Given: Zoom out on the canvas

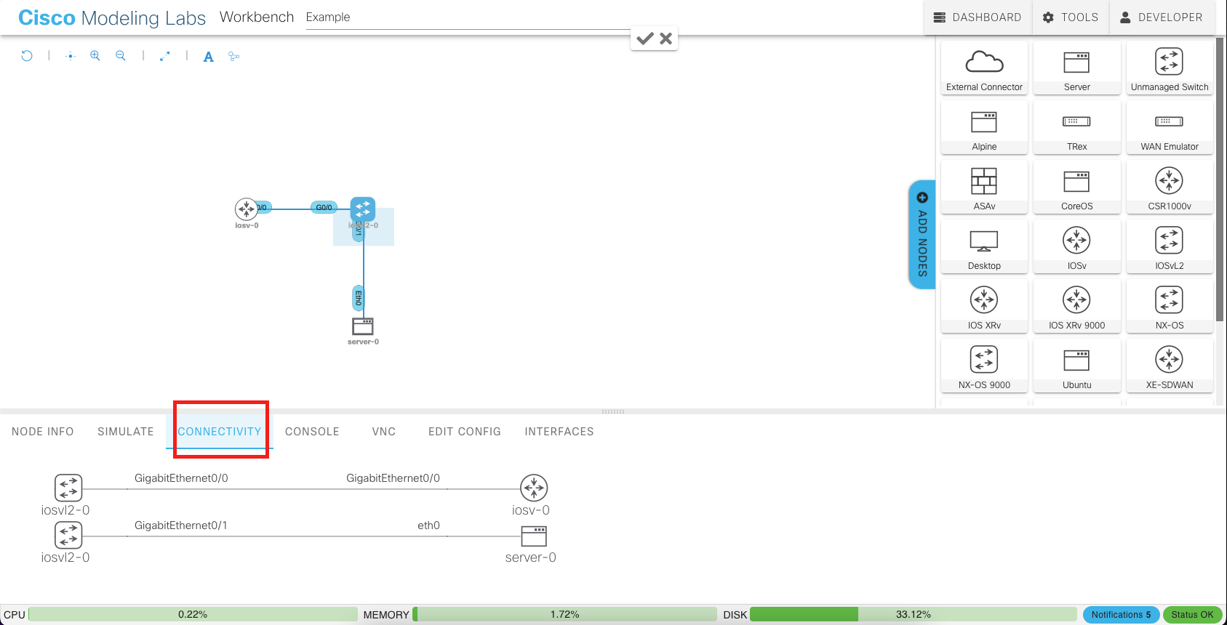Looking at the screenshot, I should 121,56.
